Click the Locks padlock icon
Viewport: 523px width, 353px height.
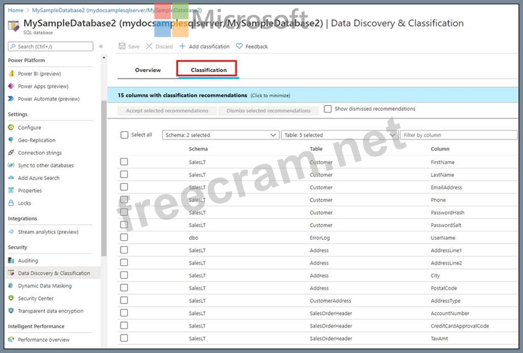11,203
